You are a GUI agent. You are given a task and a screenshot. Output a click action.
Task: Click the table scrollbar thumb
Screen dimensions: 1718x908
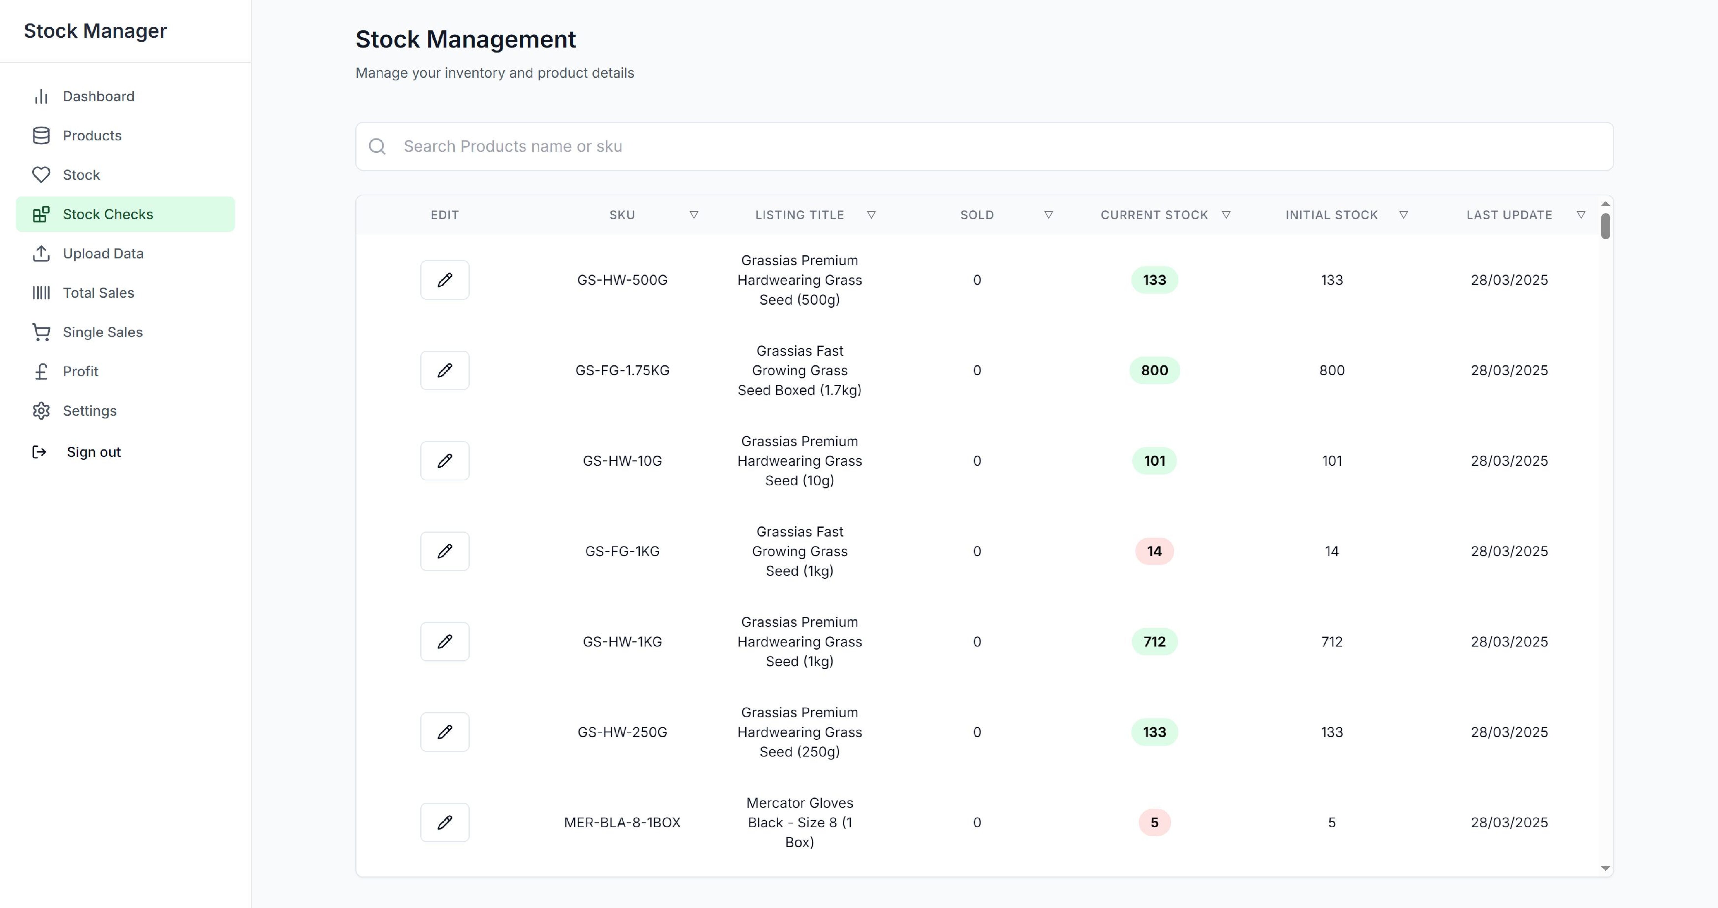pos(1605,226)
